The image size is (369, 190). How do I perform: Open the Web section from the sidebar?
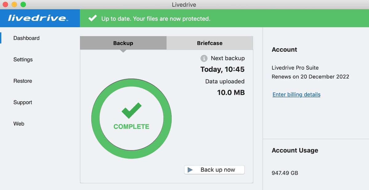coord(19,123)
